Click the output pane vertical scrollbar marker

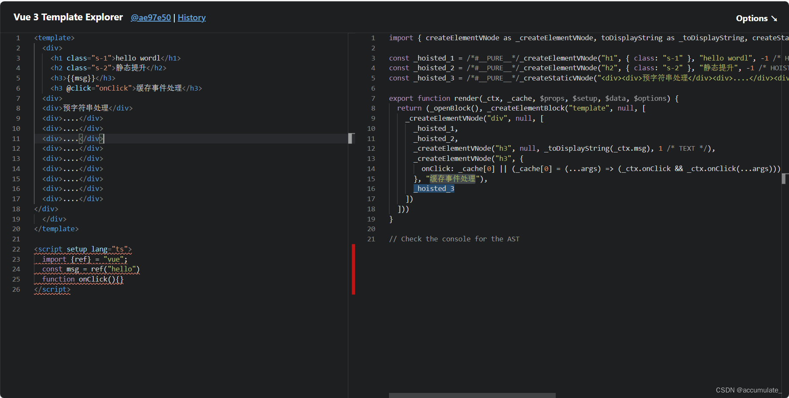pyautogui.click(x=784, y=179)
